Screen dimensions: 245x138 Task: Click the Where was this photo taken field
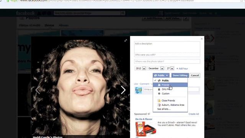pyautogui.click(x=167, y=61)
